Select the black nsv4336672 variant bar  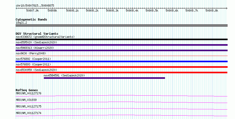coord(121,39)
